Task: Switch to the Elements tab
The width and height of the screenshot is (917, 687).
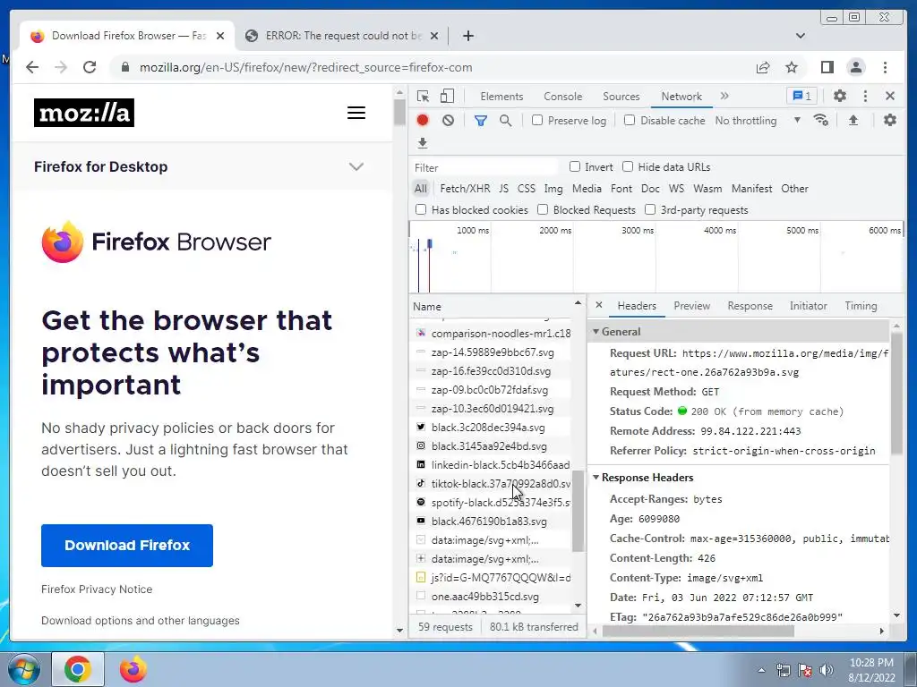Action: click(501, 97)
